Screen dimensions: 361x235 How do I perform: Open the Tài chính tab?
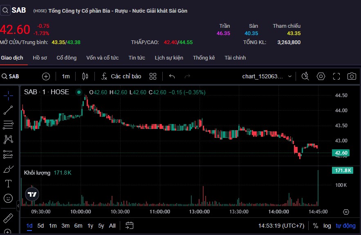pos(235,58)
